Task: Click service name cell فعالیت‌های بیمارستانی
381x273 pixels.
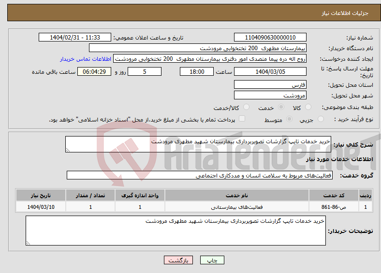Action: point(236,207)
